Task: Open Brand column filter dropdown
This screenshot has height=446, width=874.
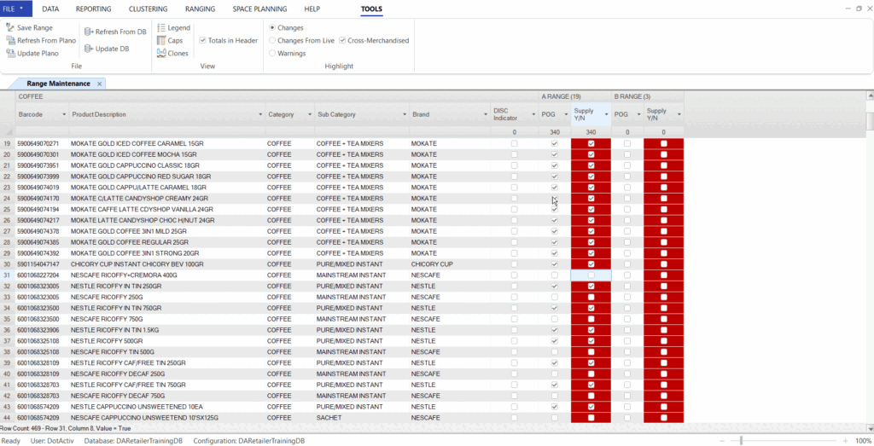Action: 486,115
